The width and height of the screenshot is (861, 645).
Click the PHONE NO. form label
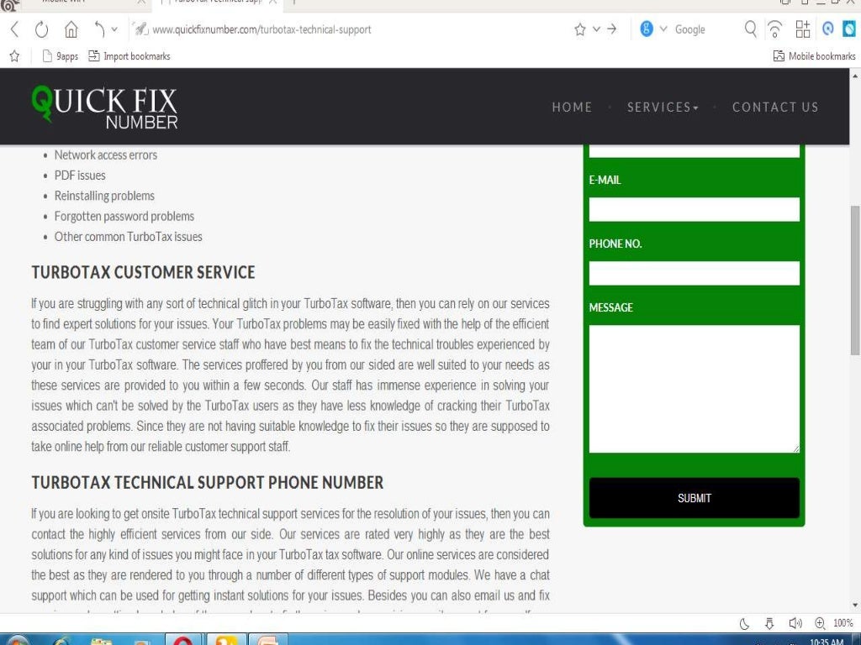615,244
